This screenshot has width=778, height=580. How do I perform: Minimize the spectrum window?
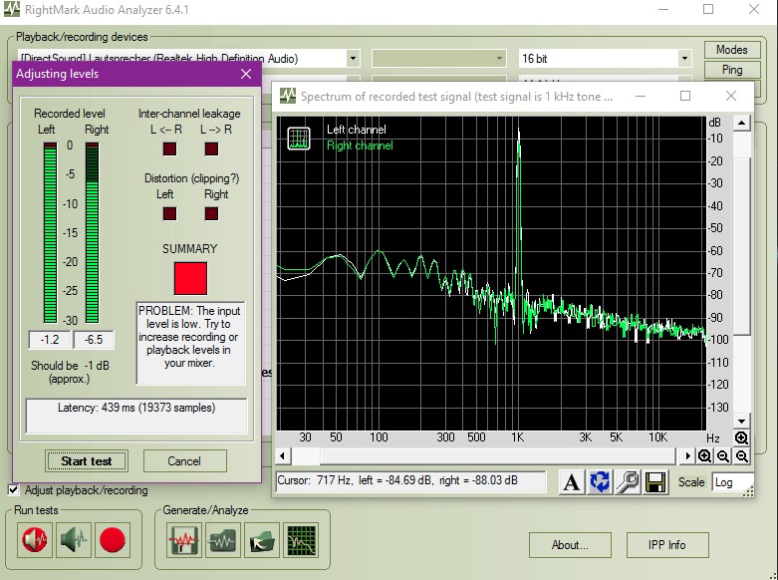[641, 96]
